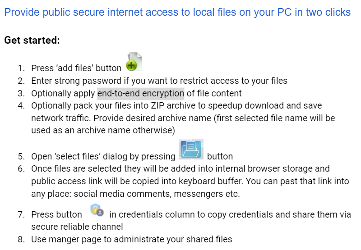Click step 8 text about manger page
361x250 pixels.
131,240
